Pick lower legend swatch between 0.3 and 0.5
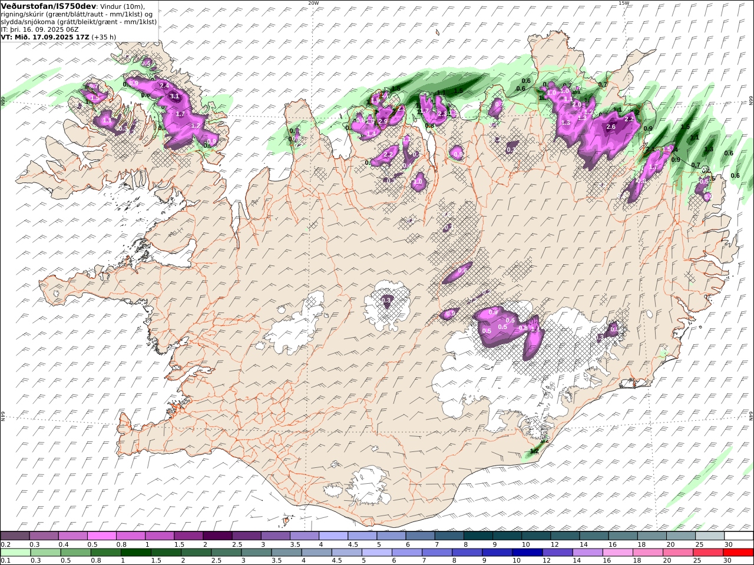 coord(45,553)
